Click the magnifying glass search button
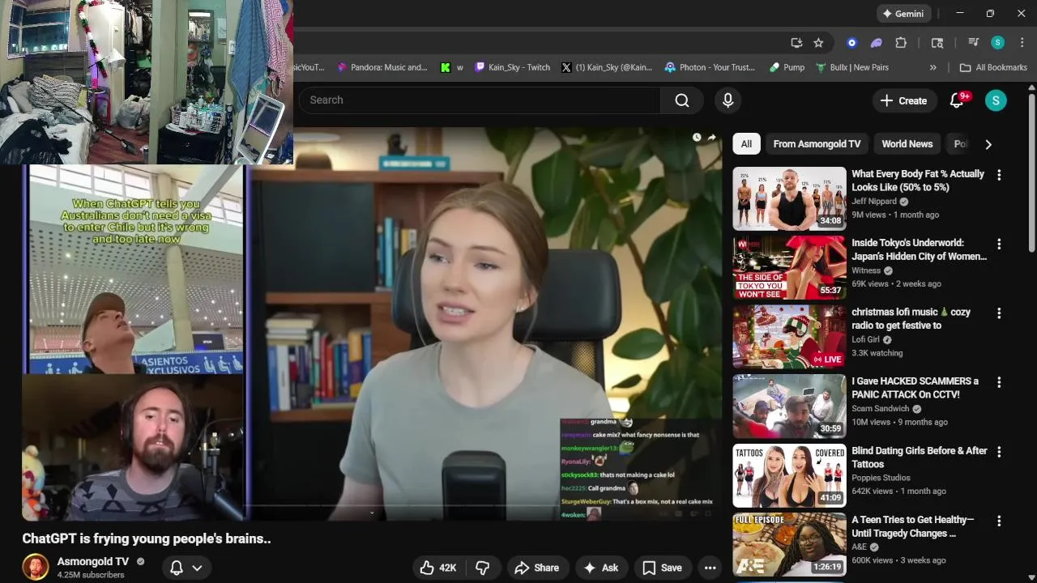This screenshot has width=1037, height=583. (x=682, y=100)
